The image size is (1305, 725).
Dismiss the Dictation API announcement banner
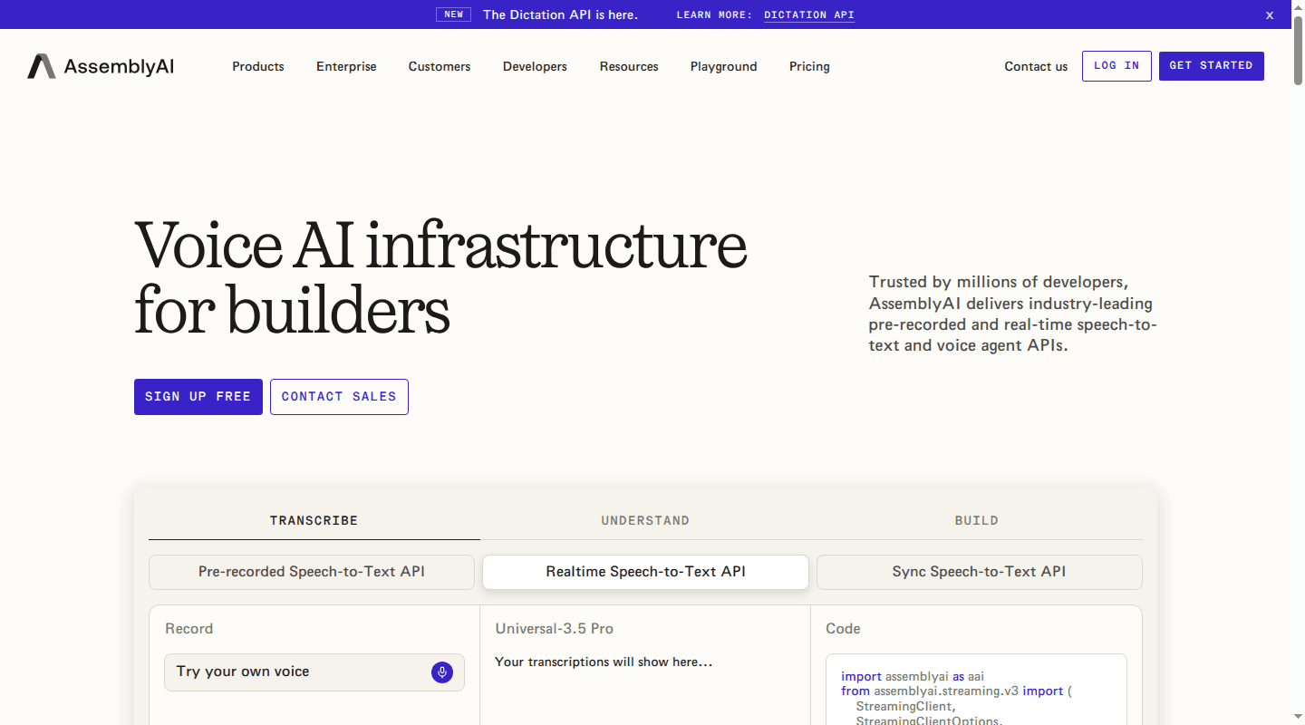tap(1270, 14)
